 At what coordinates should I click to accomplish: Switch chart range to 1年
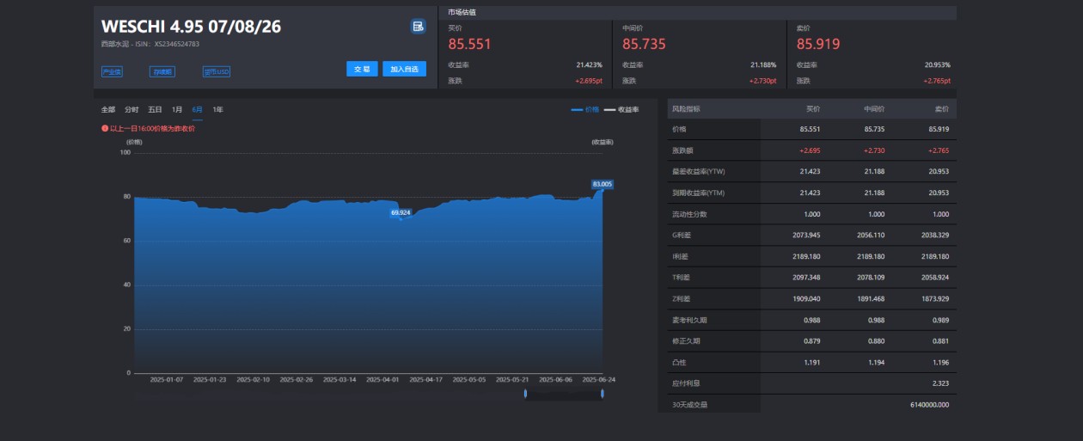click(218, 109)
